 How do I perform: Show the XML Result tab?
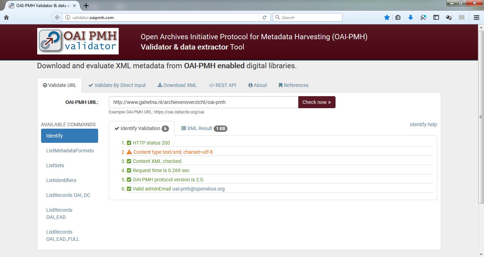[204, 128]
